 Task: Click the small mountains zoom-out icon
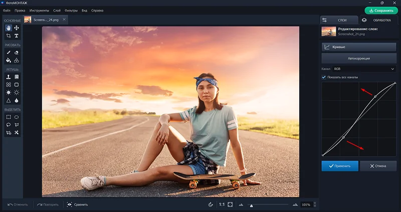(241, 204)
